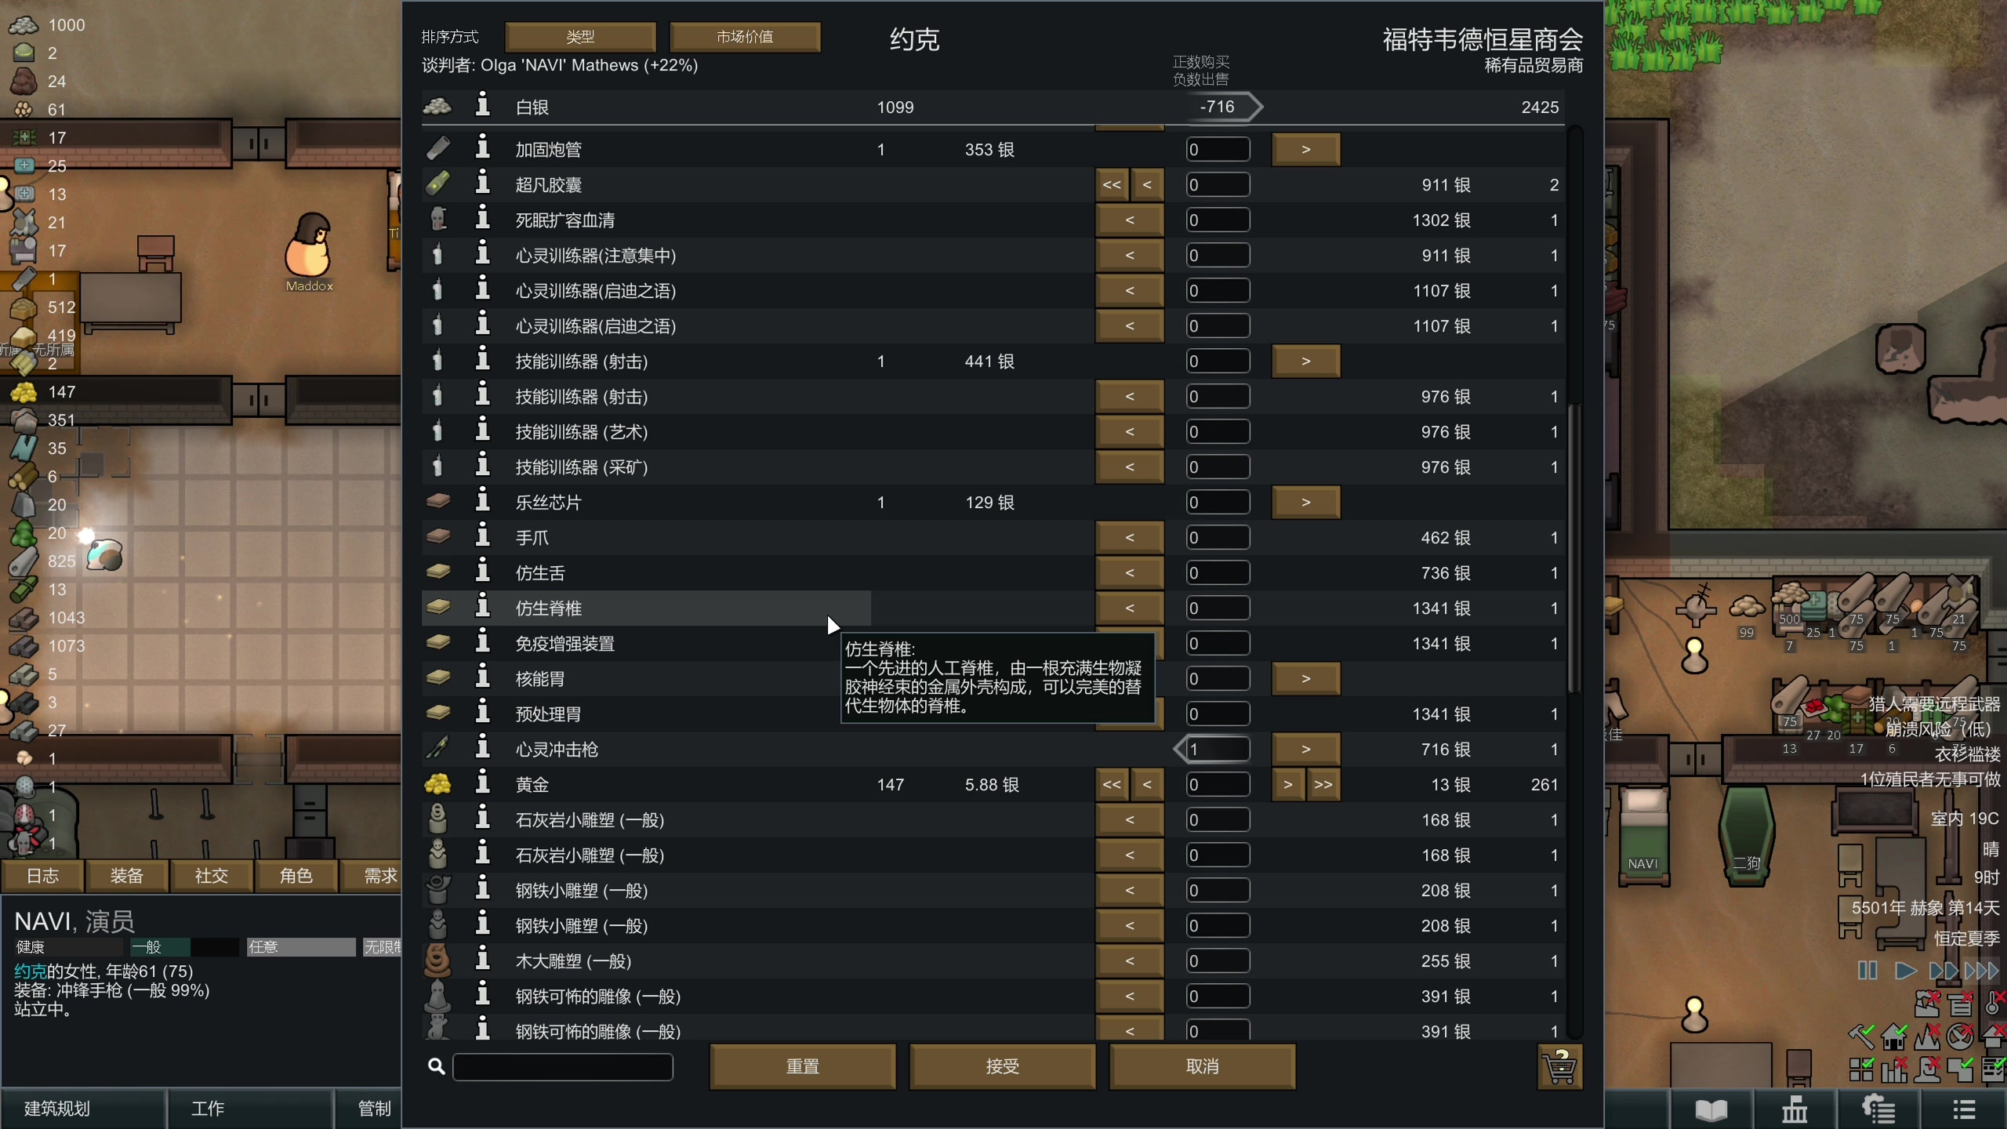
Task: Open the book tab icon
Action: (1711, 1109)
